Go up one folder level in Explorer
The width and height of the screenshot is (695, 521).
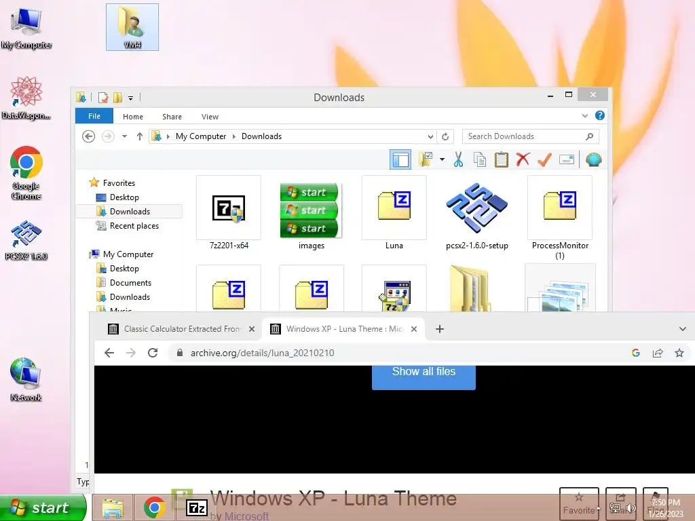click(x=140, y=136)
